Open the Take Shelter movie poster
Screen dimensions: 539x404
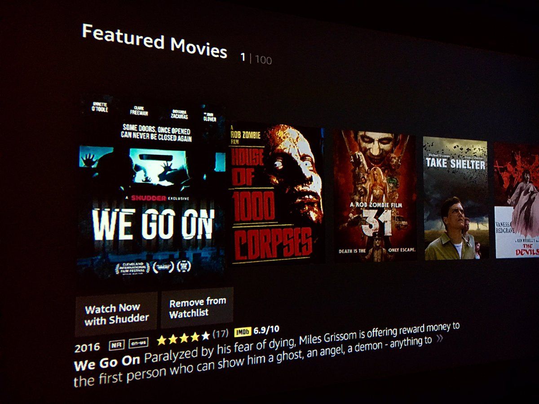(455, 198)
